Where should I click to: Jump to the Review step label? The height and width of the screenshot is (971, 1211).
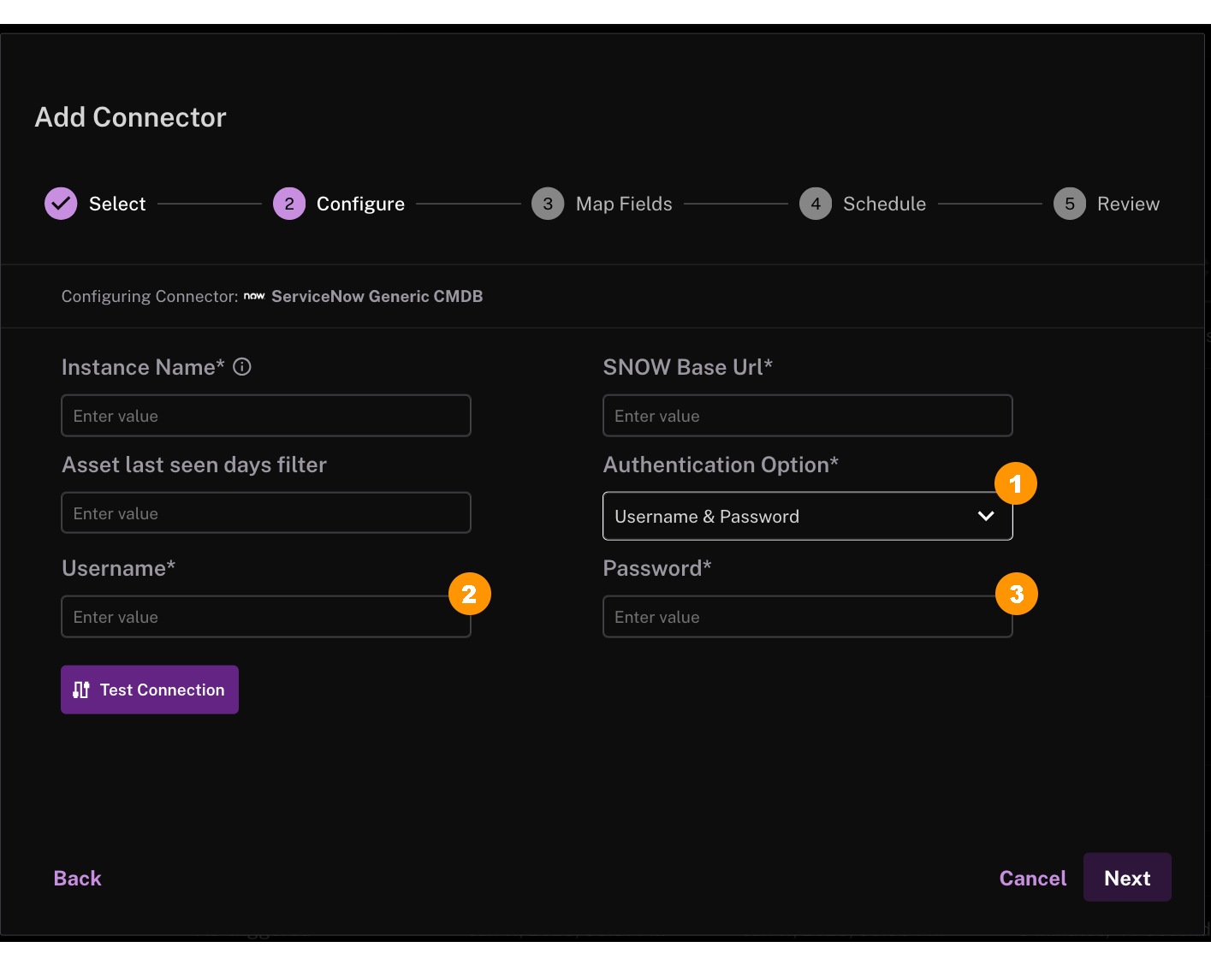pyautogui.click(x=1128, y=204)
